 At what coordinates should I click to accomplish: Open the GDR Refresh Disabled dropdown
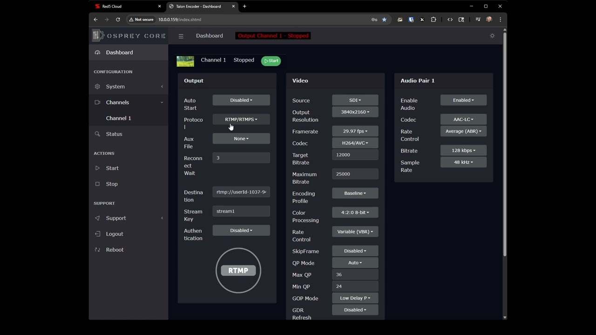pyautogui.click(x=355, y=310)
